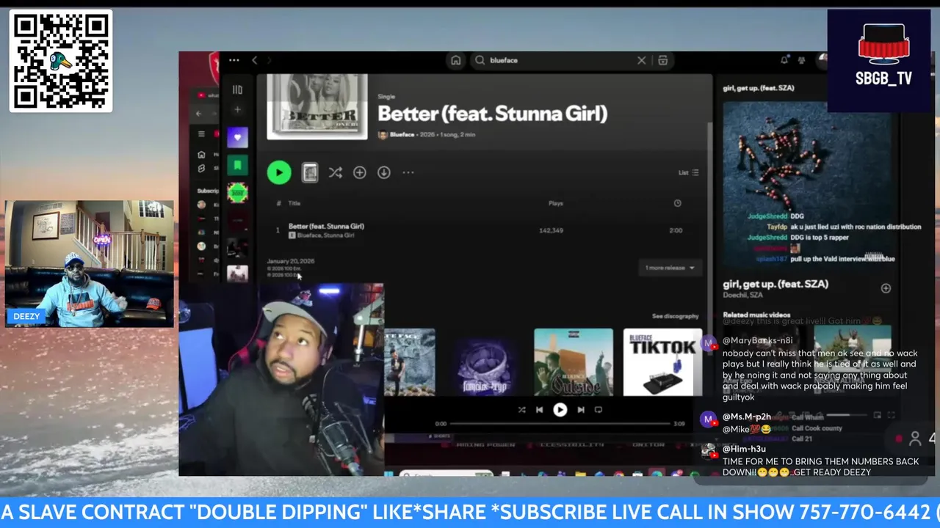Clear the 'blueface' search with the X
The height and width of the screenshot is (528, 940).
[x=641, y=60]
